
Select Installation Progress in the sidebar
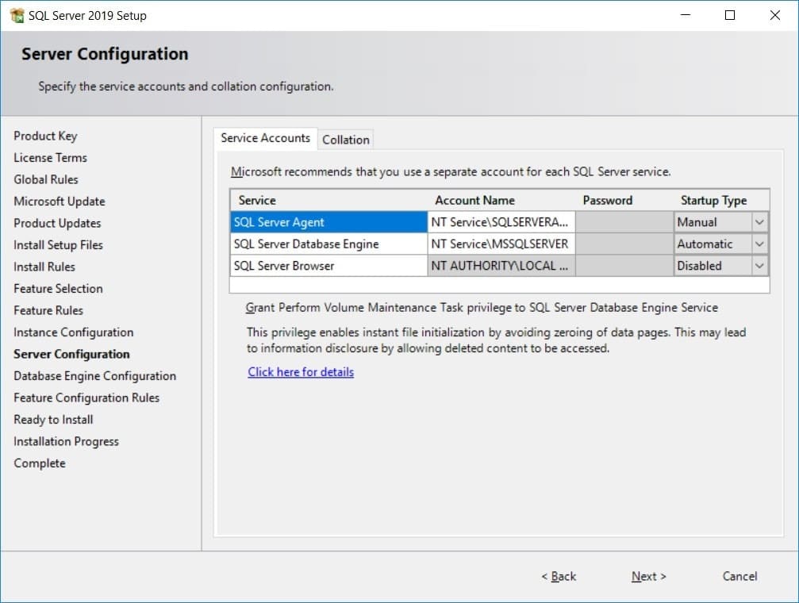66,441
